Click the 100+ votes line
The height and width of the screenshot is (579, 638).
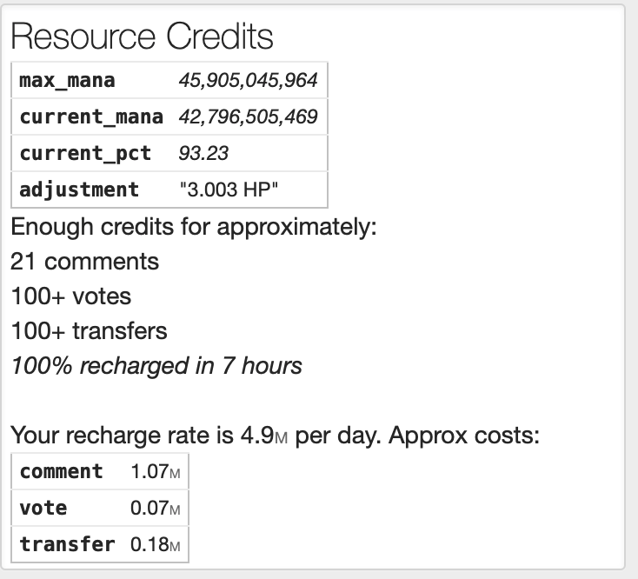(70, 296)
